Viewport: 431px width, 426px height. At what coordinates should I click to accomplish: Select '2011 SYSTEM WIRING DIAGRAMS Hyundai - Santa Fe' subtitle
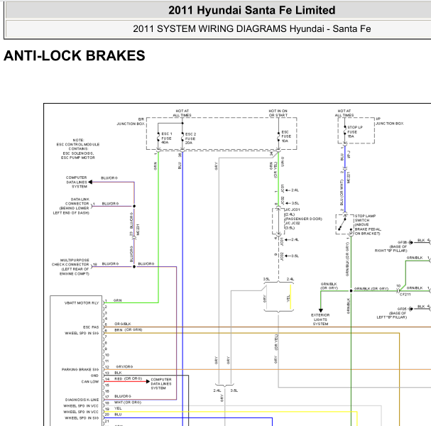[252, 28]
